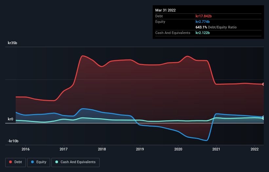Click the red Debt legend dot
This screenshot has width=269, height=172.
click(x=10, y=162)
